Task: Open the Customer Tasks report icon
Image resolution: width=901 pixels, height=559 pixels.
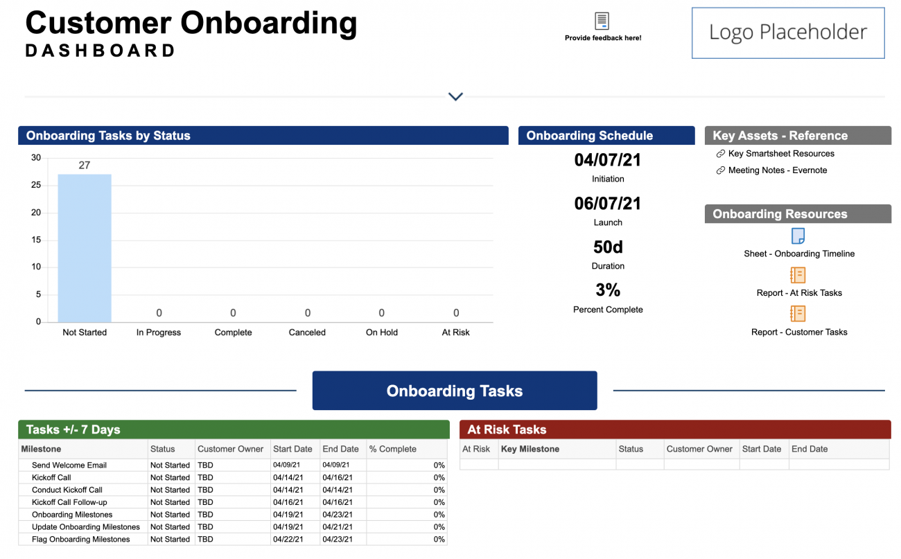Action: (798, 314)
